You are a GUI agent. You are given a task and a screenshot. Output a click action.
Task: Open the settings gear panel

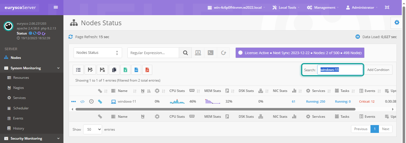tap(397, 22)
